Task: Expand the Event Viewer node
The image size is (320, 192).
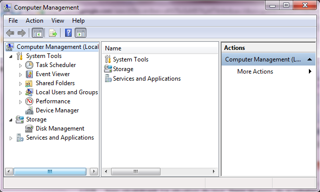Action: [20, 75]
